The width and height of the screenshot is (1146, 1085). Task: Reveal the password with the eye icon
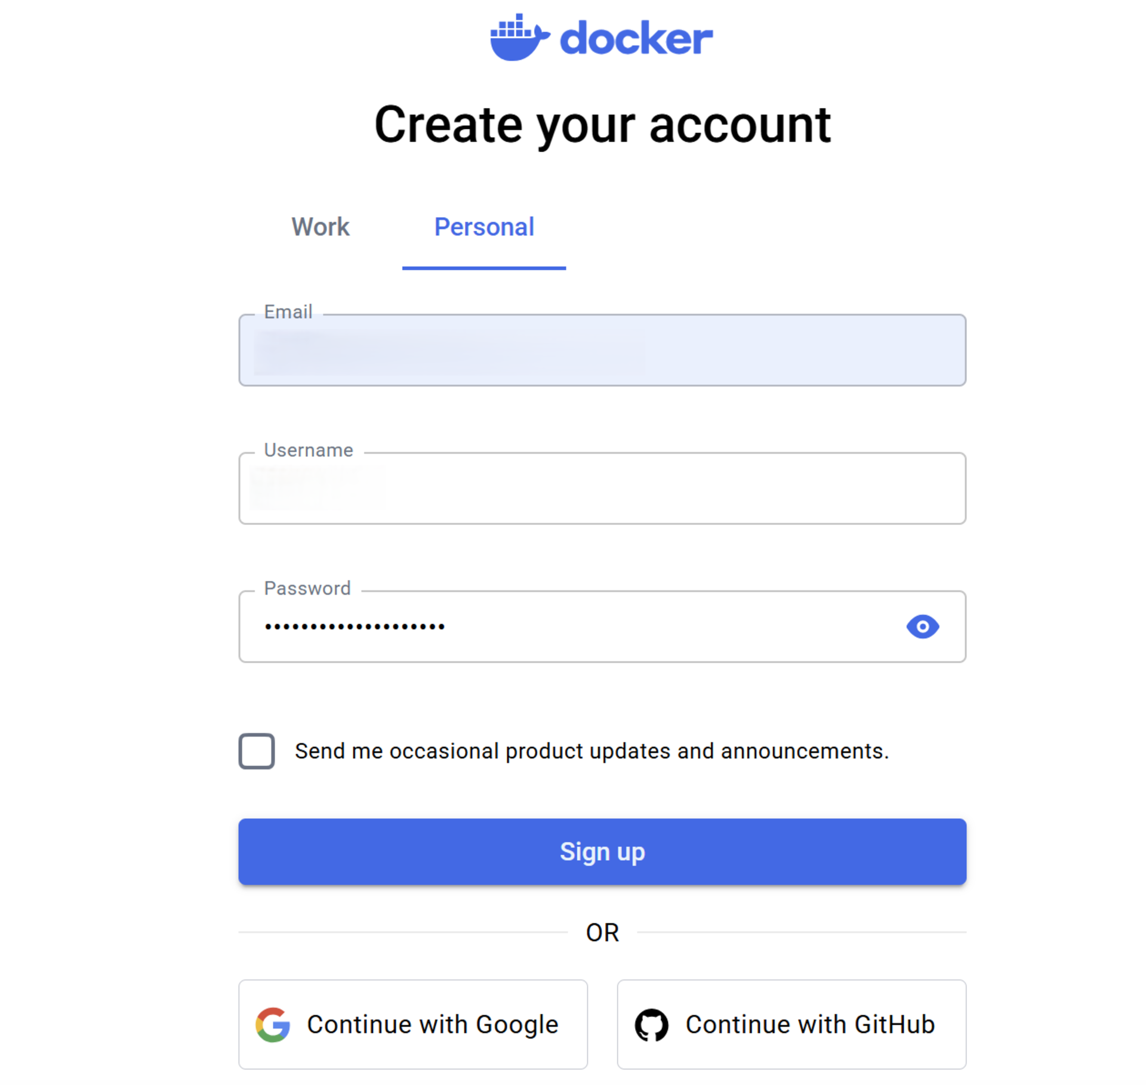click(922, 626)
